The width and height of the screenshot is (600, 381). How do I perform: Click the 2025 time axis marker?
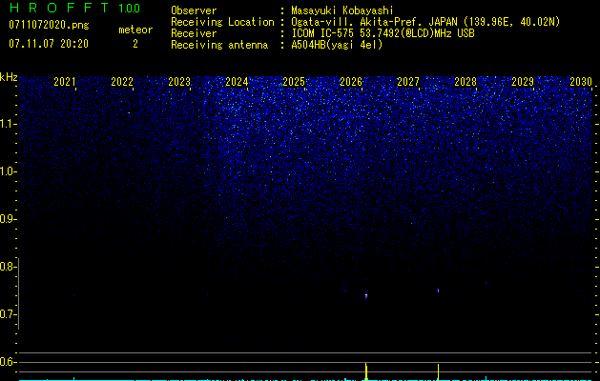(294, 81)
